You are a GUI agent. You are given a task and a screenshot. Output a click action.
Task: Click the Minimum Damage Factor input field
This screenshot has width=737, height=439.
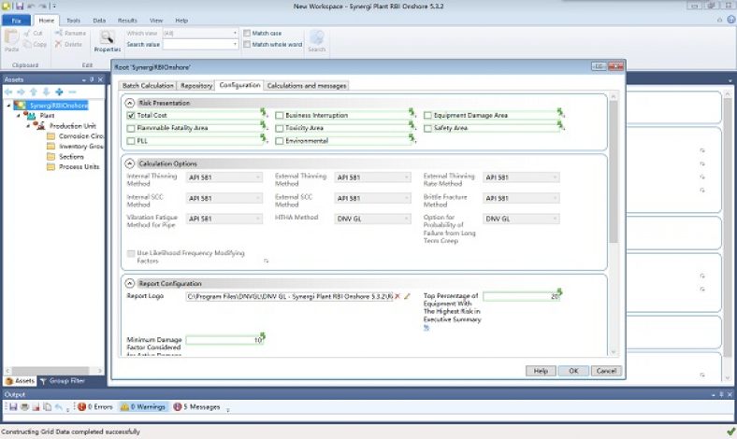click(x=224, y=340)
